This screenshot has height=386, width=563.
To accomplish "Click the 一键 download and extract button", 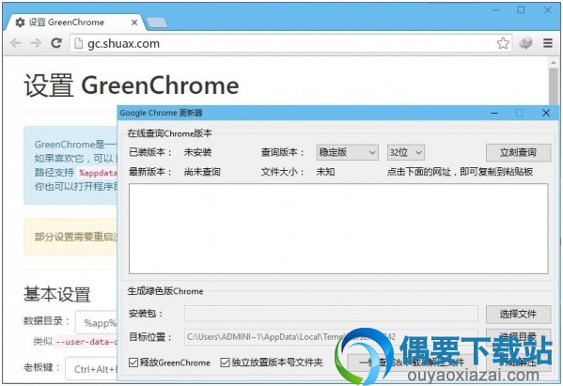I will point(412,363).
